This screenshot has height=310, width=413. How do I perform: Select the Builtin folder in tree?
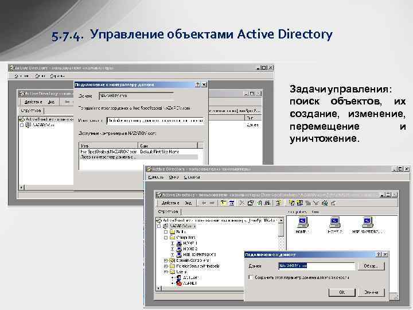tap(181, 232)
